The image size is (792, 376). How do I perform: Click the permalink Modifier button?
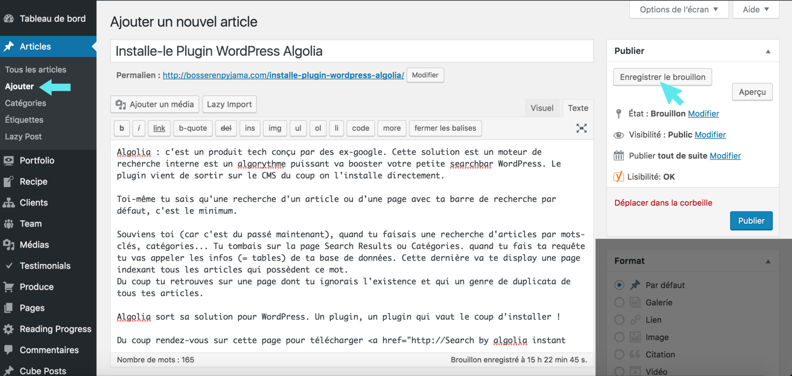coord(425,75)
